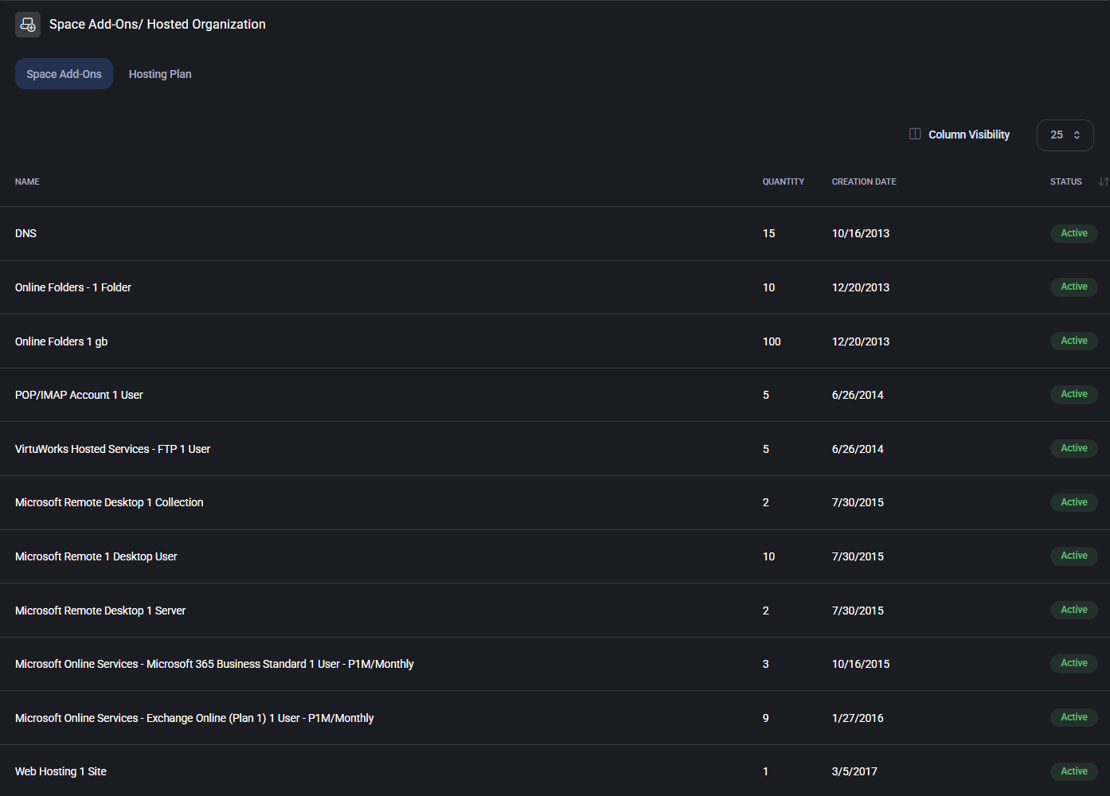The image size is (1110, 796).
Task: Click the Active badge for DNS
Action: 1073,233
